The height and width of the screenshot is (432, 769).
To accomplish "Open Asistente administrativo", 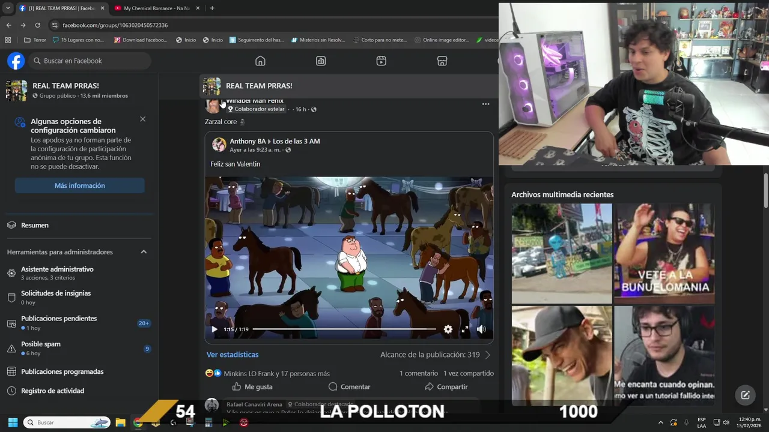I will click(78, 273).
